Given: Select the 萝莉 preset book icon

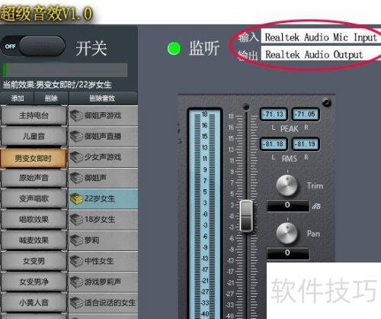Looking at the screenshot, I should click(x=76, y=240).
